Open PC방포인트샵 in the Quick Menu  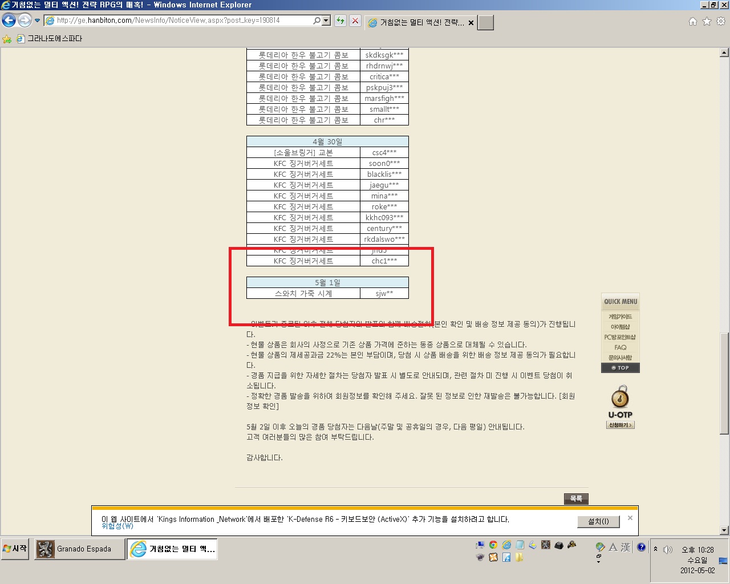tap(620, 337)
